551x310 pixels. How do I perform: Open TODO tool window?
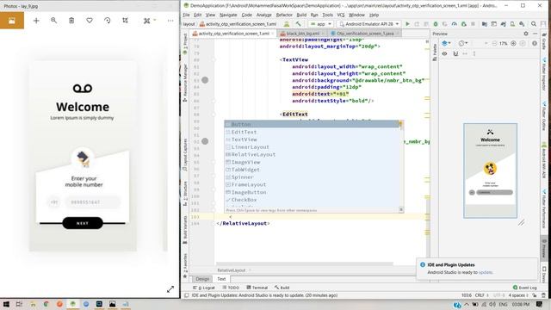(231, 288)
